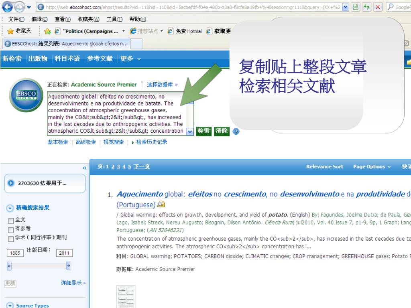Expand the Source Types section arrow
Screen dimensions: 411x308
10,305
